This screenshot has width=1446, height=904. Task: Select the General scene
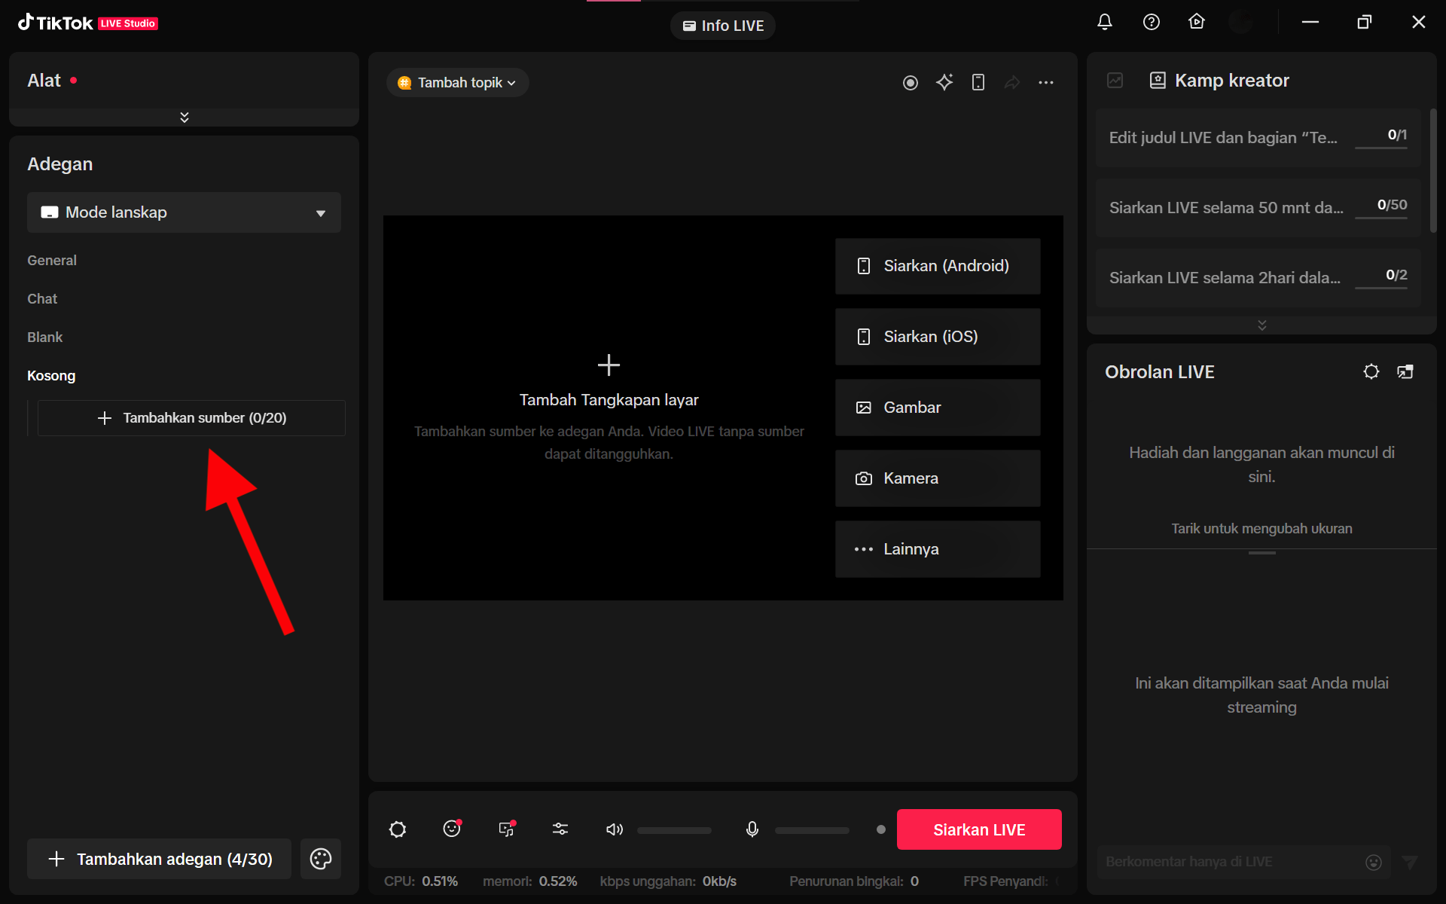pos(52,261)
